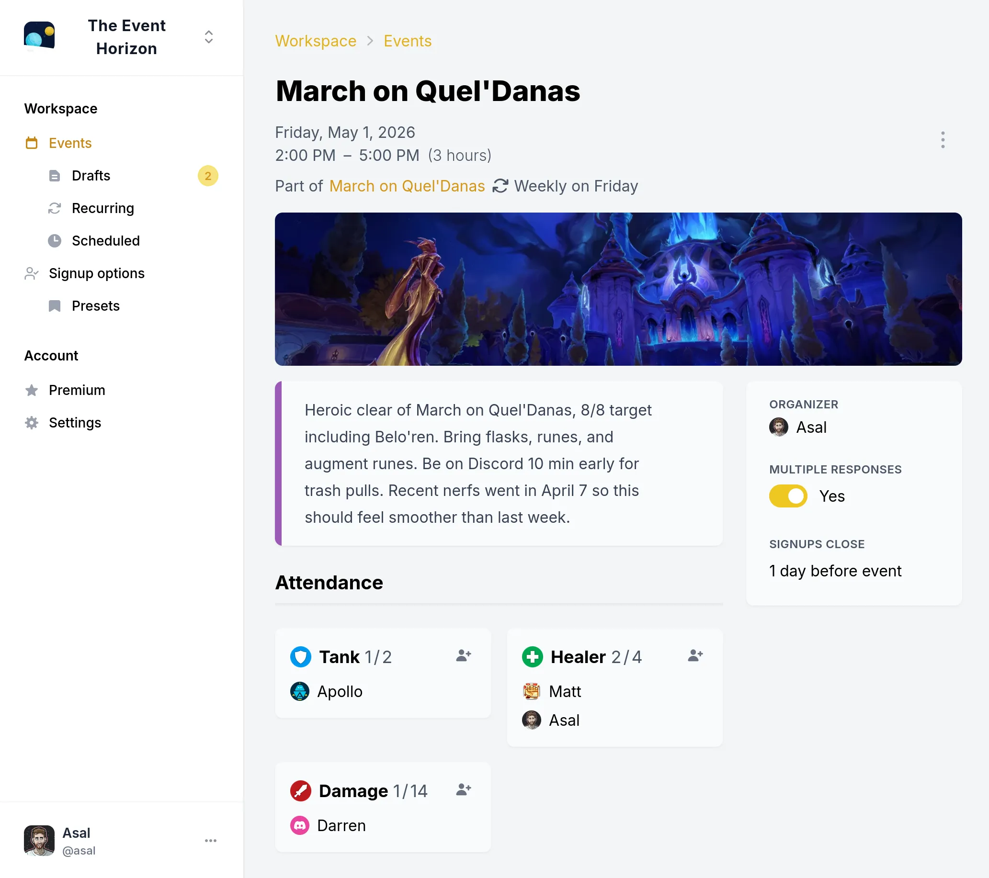
Task: Click the Damage sword role icon
Action: (300, 791)
